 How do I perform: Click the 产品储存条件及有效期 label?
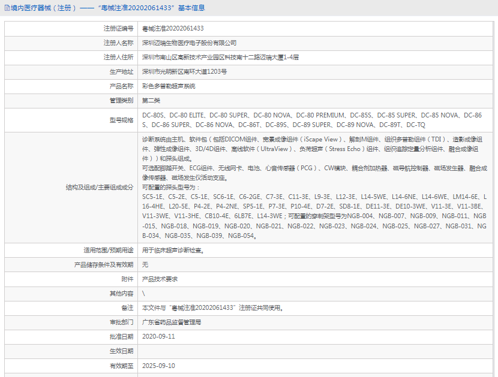pos(104,265)
